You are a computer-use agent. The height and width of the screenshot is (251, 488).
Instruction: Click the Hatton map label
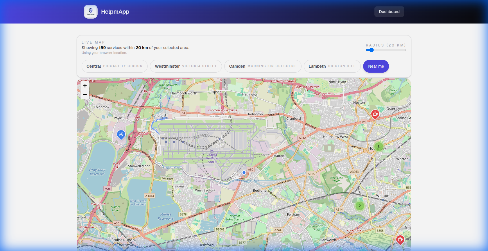279,156
